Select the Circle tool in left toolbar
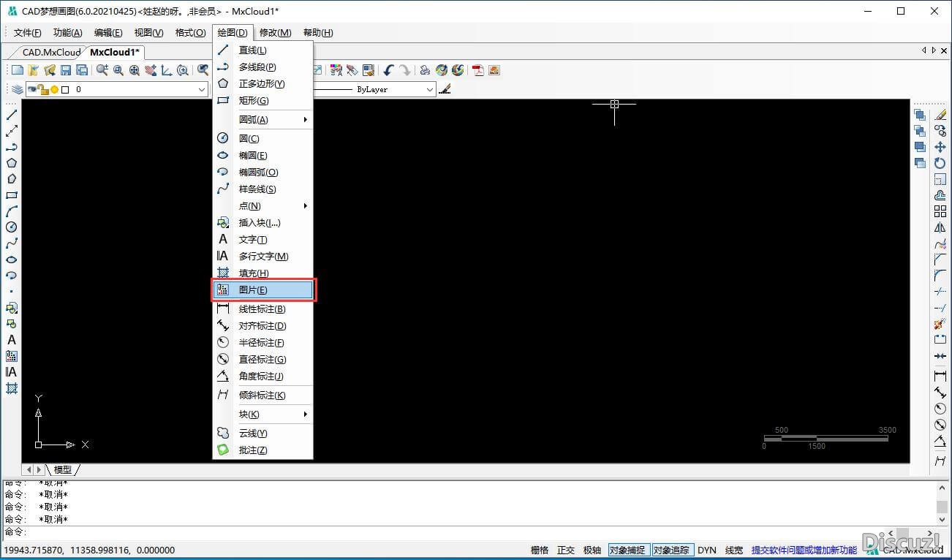952x560 pixels. tap(12, 227)
